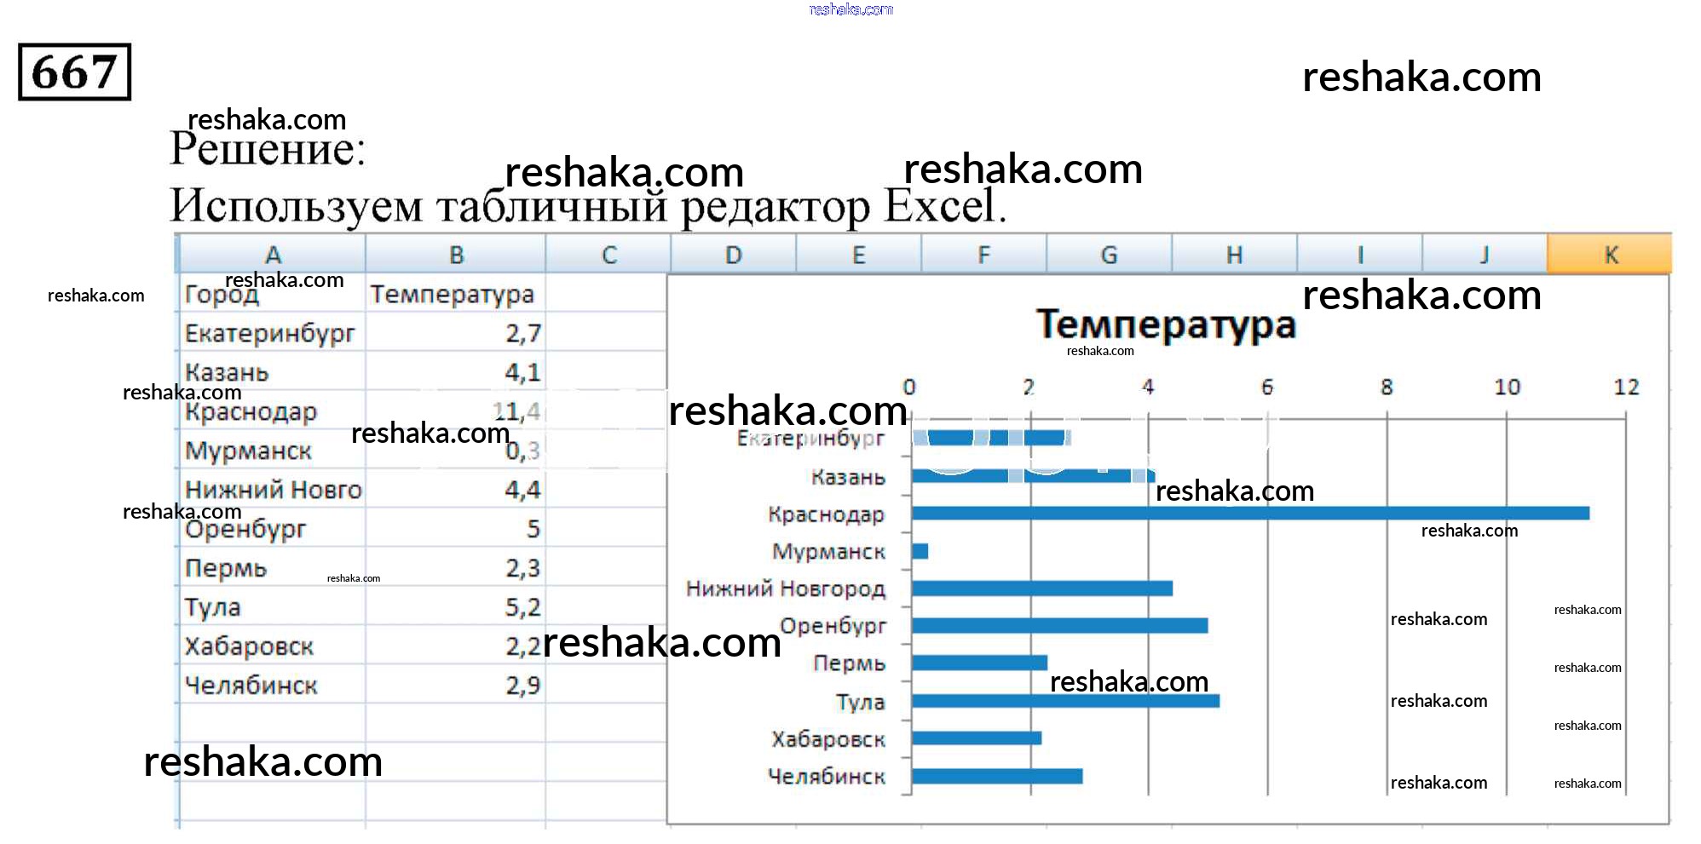1701x844 pixels.
Task: Select Краснодар's temperature value 11,4
Action: [x=516, y=411]
